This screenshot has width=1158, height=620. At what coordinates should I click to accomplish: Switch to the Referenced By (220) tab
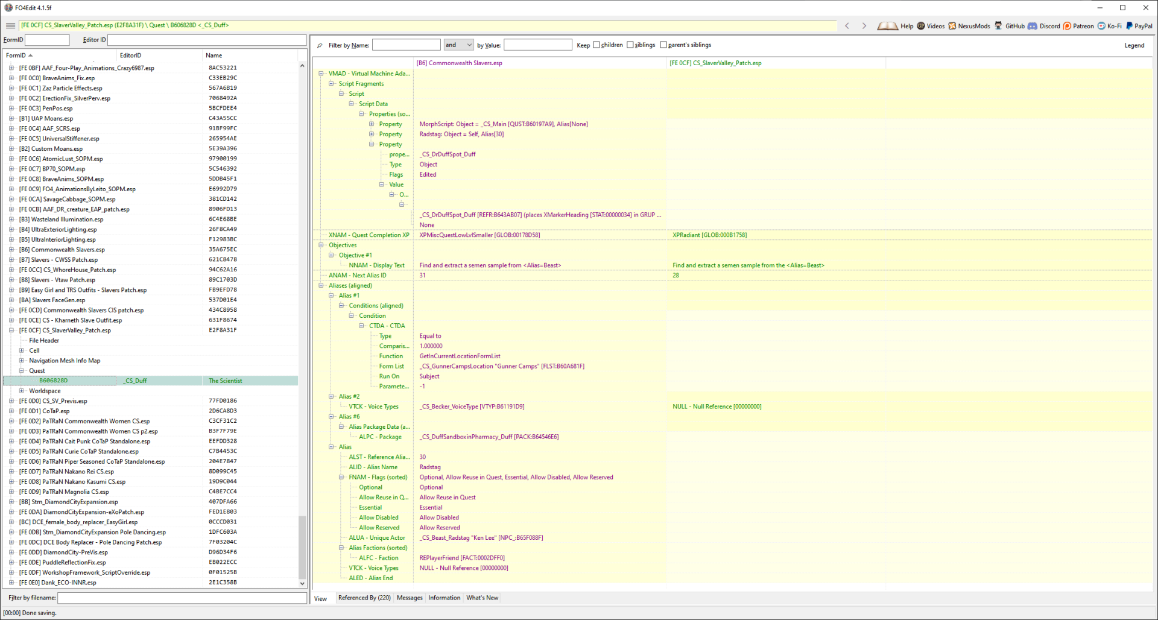click(x=364, y=598)
